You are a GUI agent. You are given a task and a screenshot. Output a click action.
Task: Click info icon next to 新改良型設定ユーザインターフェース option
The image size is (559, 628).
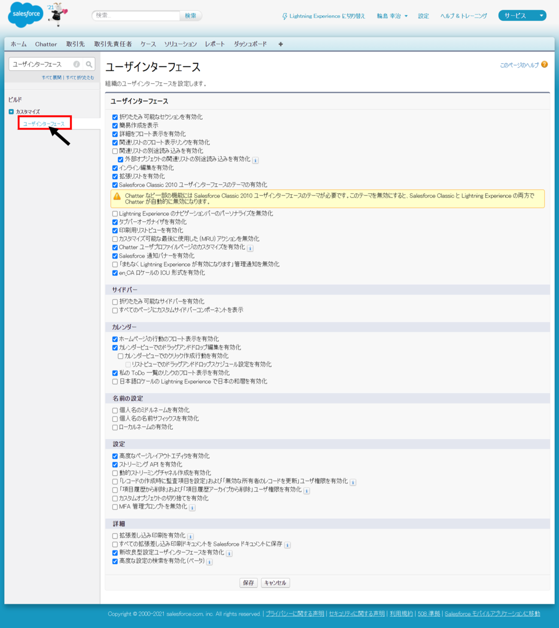point(229,553)
